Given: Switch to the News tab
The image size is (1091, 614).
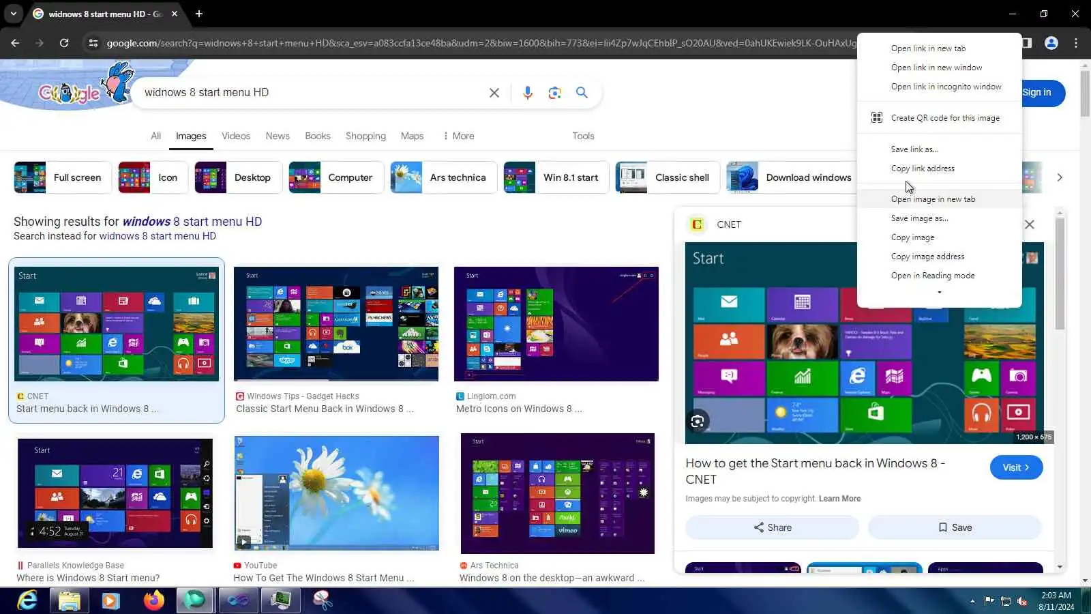Looking at the screenshot, I should 278,136.
